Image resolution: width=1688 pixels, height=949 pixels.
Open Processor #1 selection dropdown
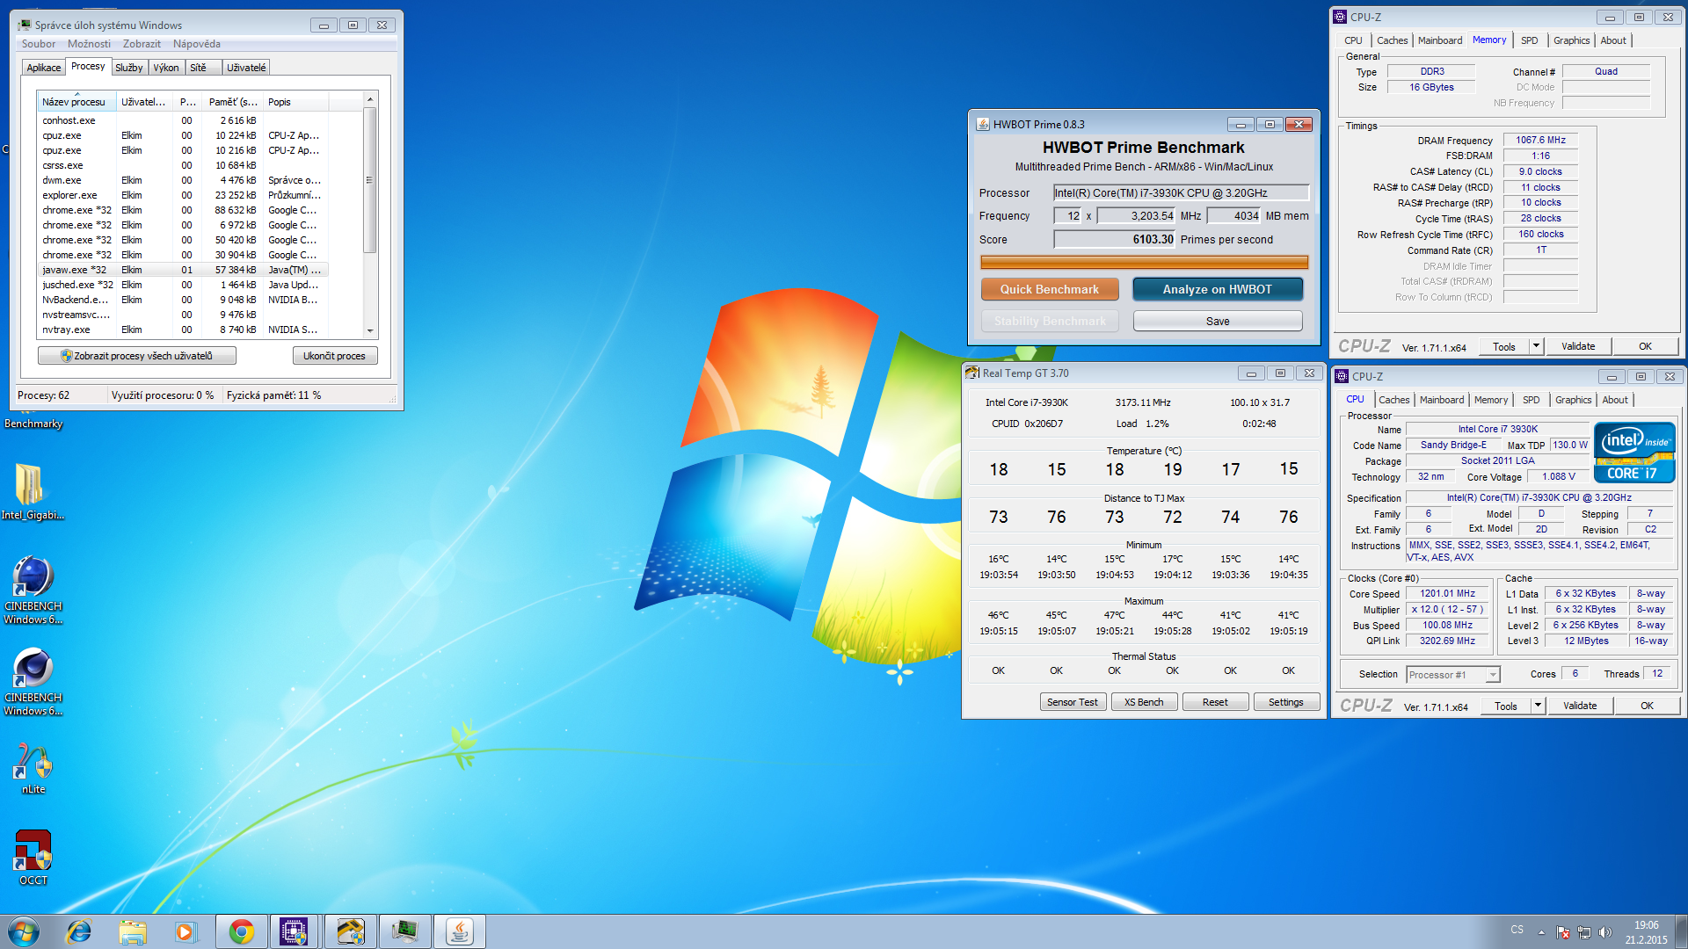click(1453, 675)
